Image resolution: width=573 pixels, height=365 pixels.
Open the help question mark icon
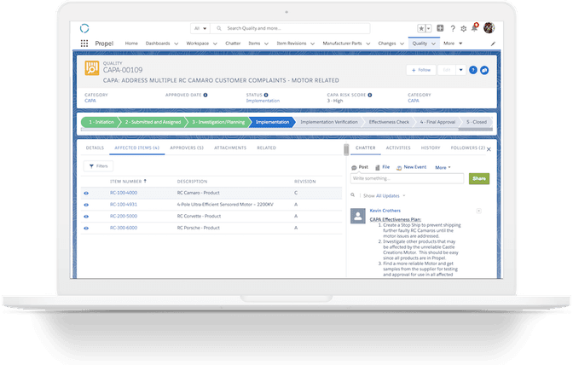coord(453,28)
